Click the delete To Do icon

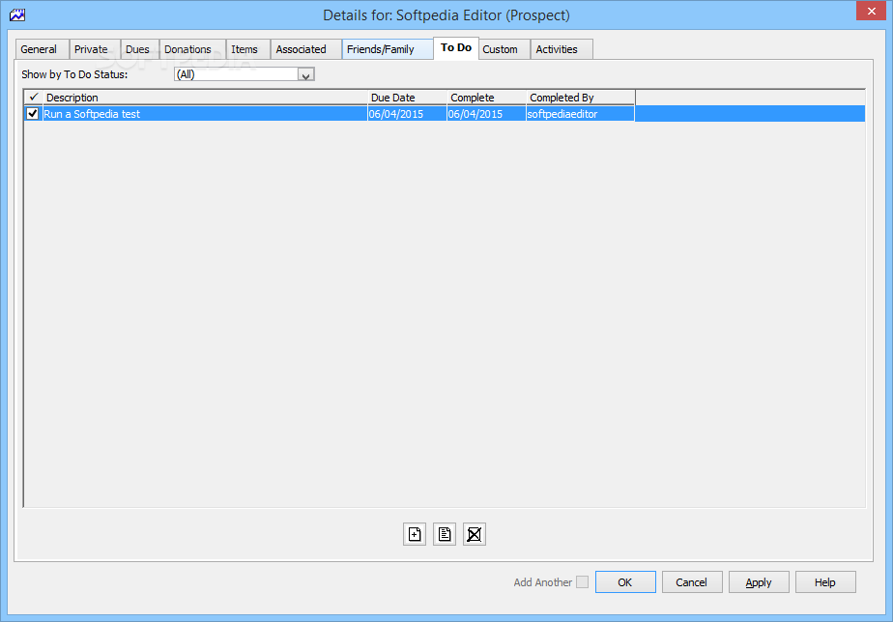474,534
